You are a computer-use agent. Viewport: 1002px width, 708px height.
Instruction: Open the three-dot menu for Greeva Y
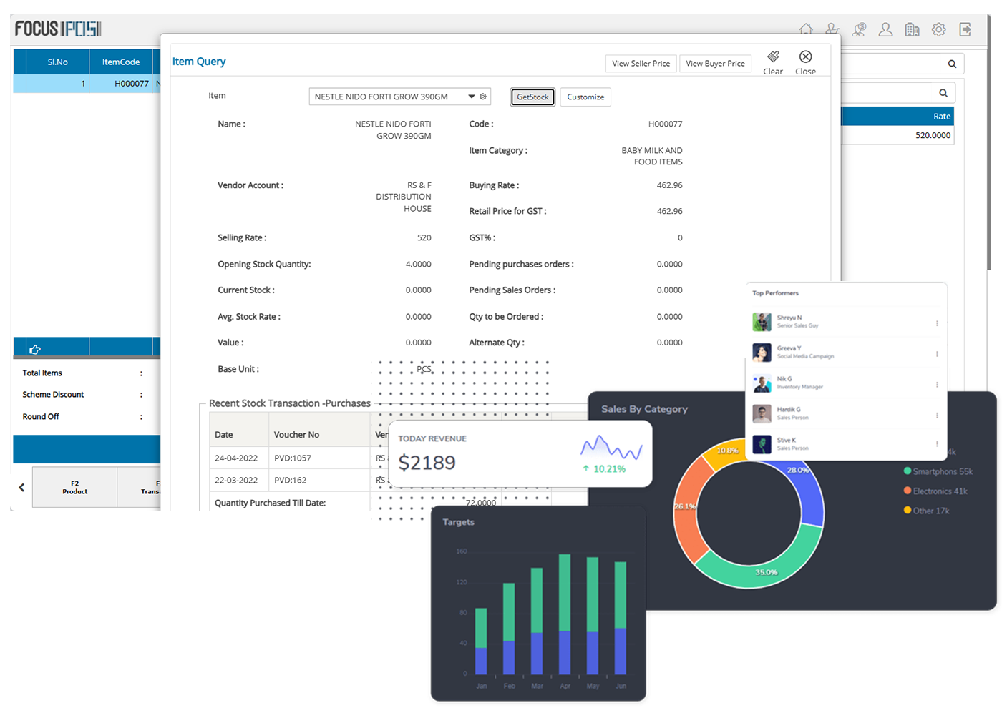937,354
